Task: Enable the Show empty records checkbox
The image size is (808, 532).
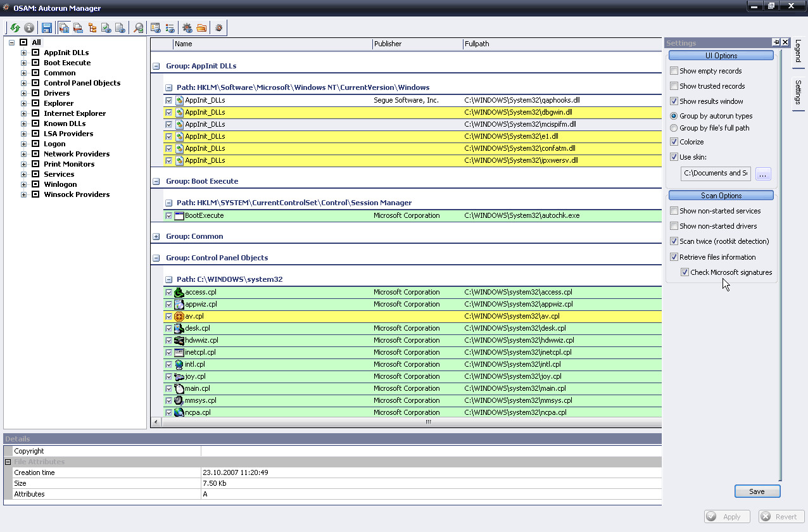Action: click(674, 71)
